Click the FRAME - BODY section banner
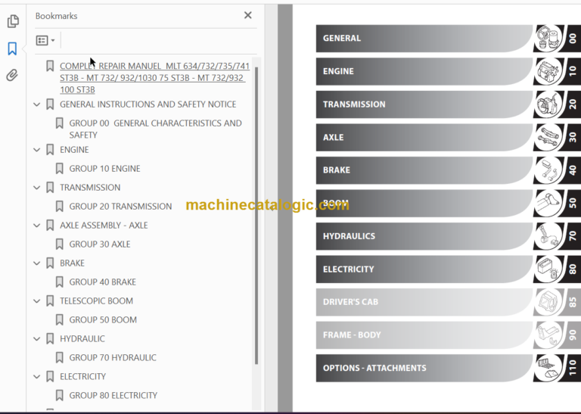Screen dimensions: 581x414 click(424, 335)
